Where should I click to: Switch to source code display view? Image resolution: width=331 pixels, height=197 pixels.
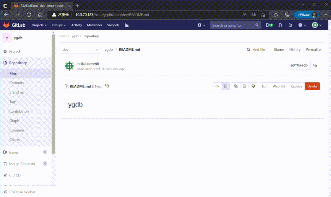pyautogui.click(x=217, y=86)
